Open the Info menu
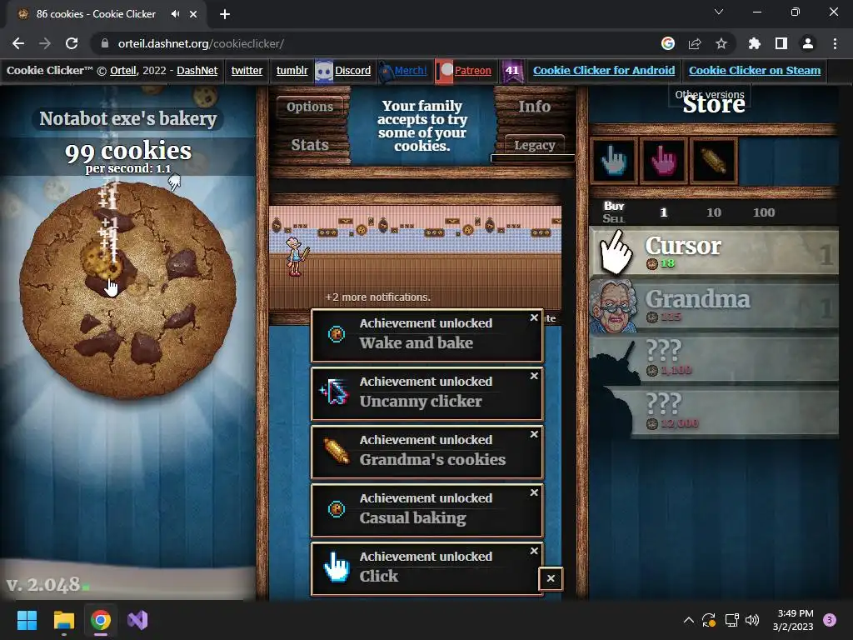The width and height of the screenshot is (853, 640). click(x=534, y=107)
